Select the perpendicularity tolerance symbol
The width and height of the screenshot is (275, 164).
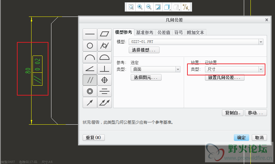coord(104,69)
